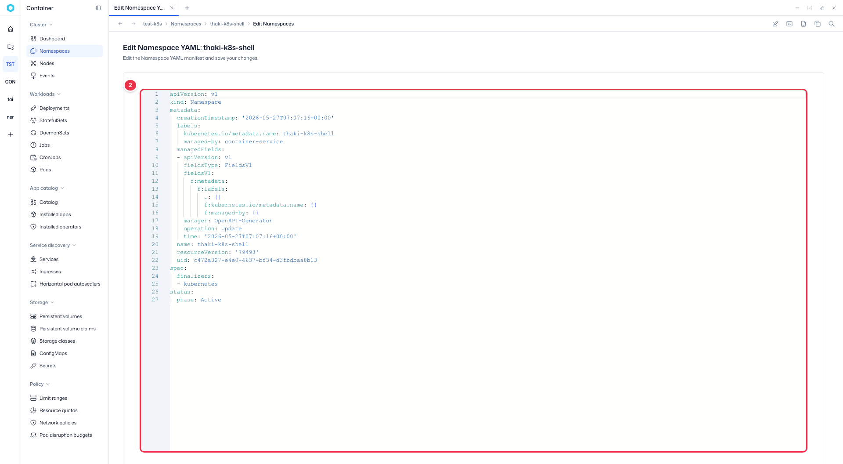Screen dimensions: 843x464
Task: Open the terminal icon in top toolbar
Action: point(789,24)
